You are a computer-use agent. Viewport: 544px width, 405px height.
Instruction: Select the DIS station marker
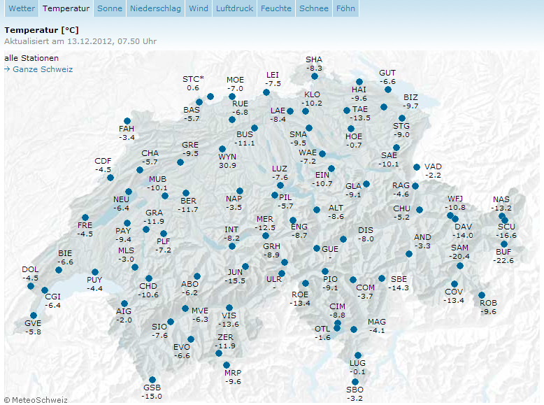coord(343,239)
